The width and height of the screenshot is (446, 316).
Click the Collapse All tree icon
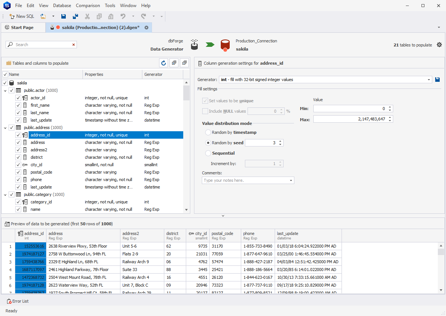(185, 63)
